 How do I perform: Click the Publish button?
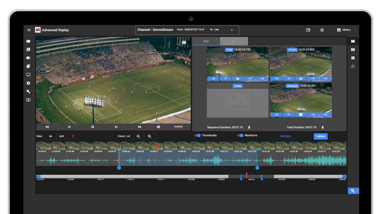pyautogui.click(x=320, y=137)
